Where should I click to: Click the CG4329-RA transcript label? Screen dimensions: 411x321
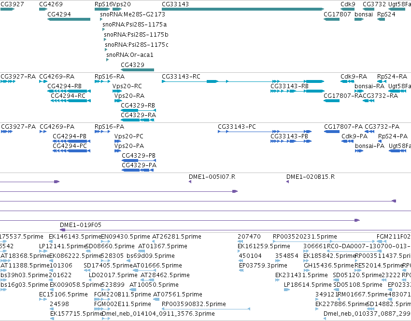139,115
